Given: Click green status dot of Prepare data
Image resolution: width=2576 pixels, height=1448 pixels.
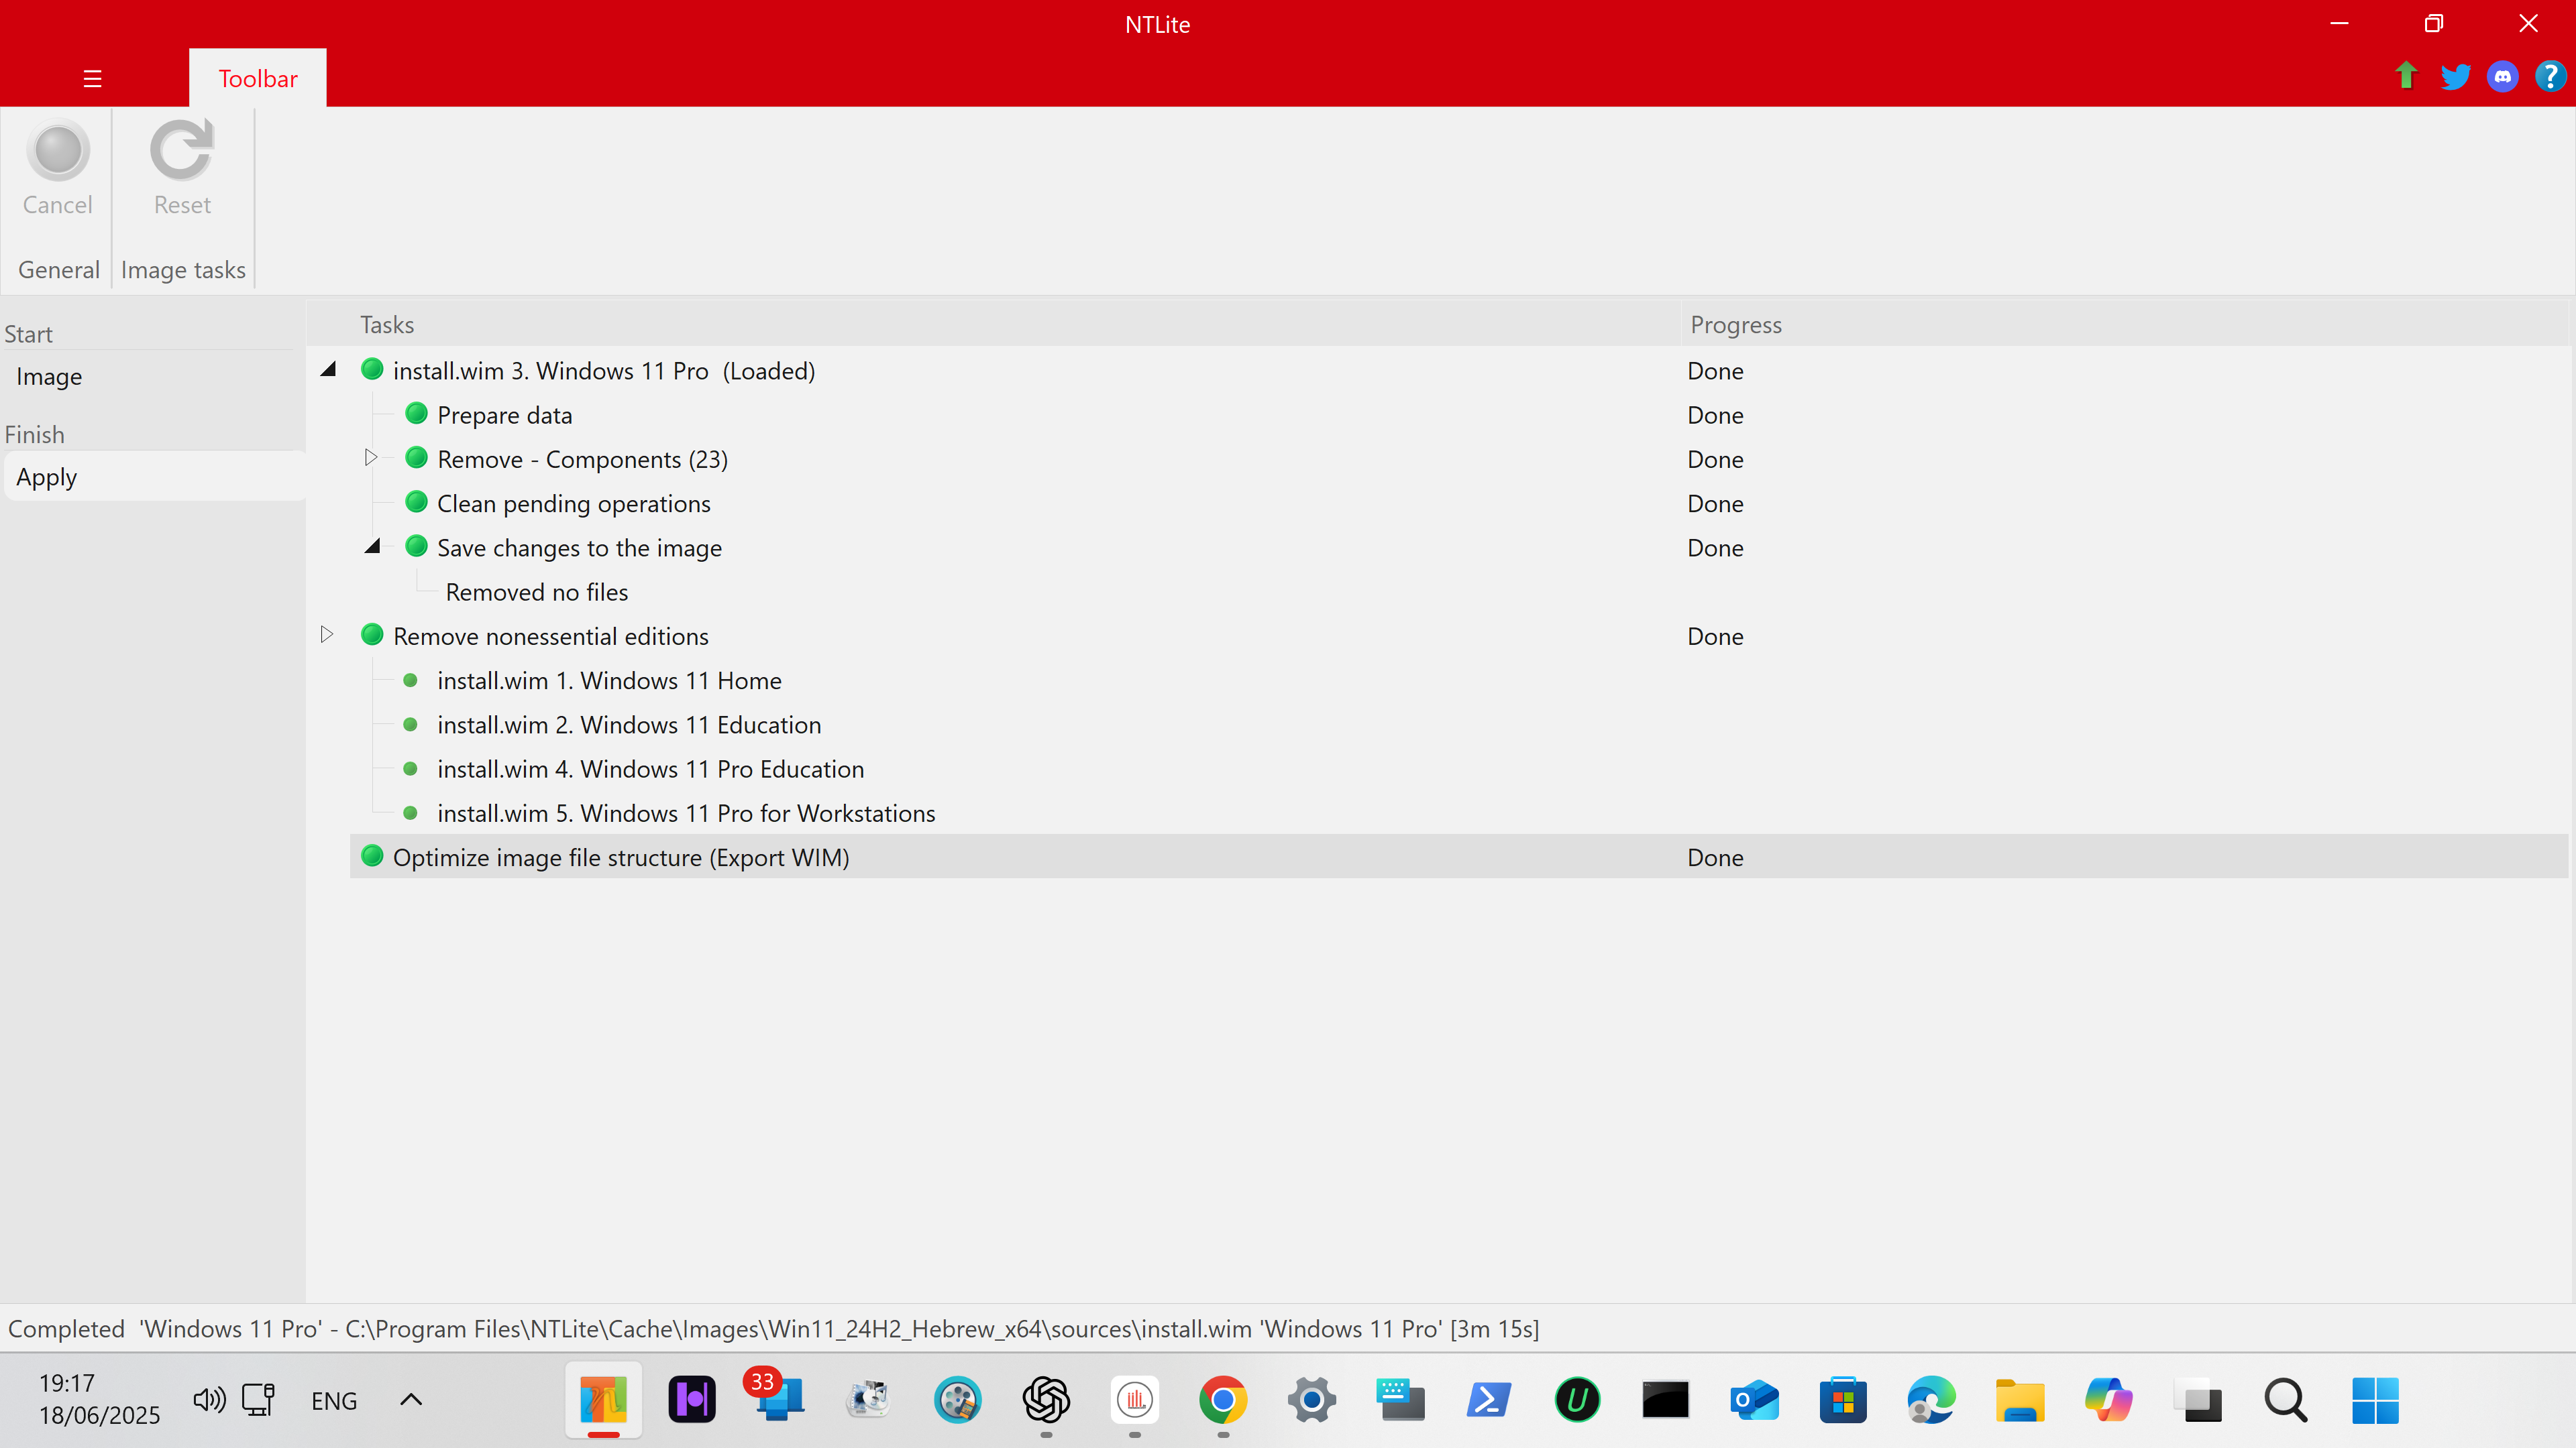Looking at the screenshot, I should coord(416,414).
